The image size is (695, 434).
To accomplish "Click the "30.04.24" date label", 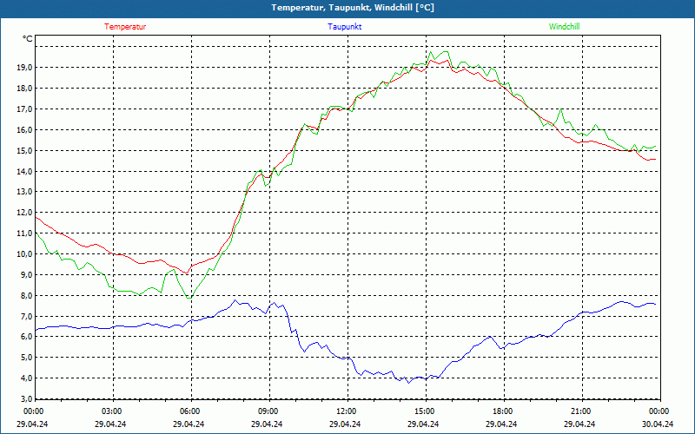I will [659, 424].
